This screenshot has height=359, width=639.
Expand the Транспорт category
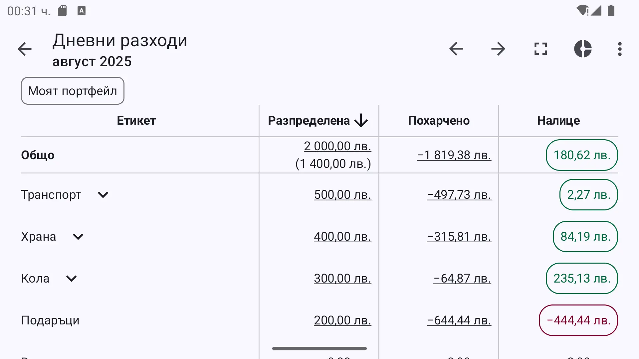coord(103,195)
